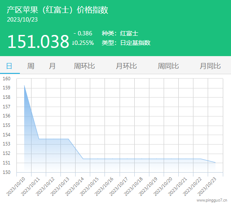The width and height of the screenshot is (231, 205).
Task: Select the 日 daily tab
Action: pos(9,66)
